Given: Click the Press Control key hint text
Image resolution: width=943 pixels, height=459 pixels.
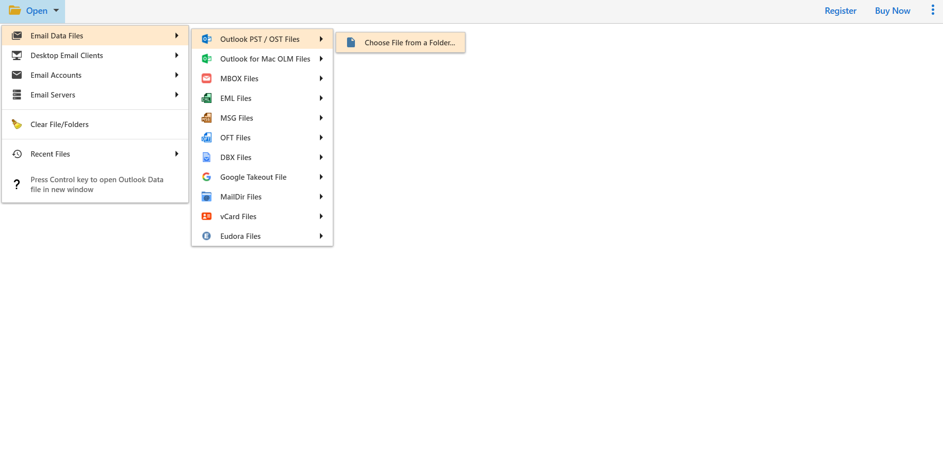Looking at the screenshot, I should pos(97,184).
